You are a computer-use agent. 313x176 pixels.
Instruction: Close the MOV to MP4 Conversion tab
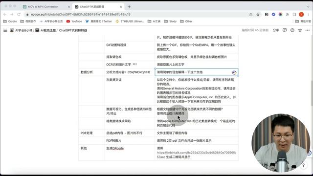[x=69, y=6]
